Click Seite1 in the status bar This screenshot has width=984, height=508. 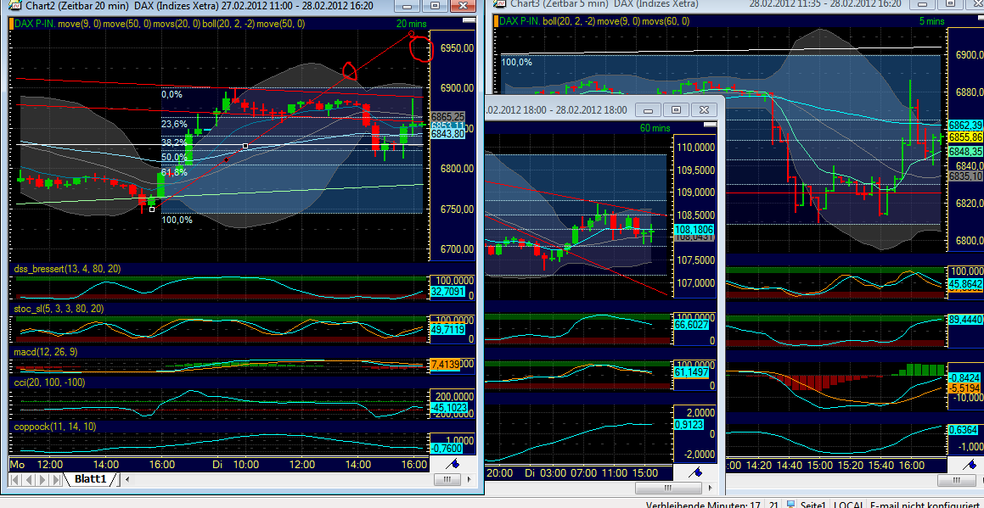(814, 504)
